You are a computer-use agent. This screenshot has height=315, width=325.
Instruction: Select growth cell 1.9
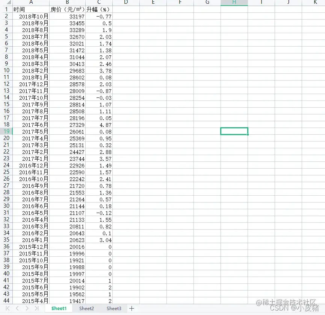point(99,30)
